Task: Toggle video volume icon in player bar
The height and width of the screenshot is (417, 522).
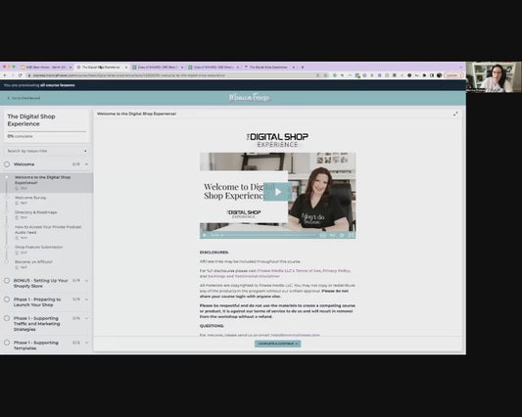Action: [x=332, y=235]
